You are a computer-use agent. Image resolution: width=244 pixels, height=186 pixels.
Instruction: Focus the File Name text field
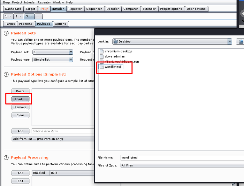point(182,158)
